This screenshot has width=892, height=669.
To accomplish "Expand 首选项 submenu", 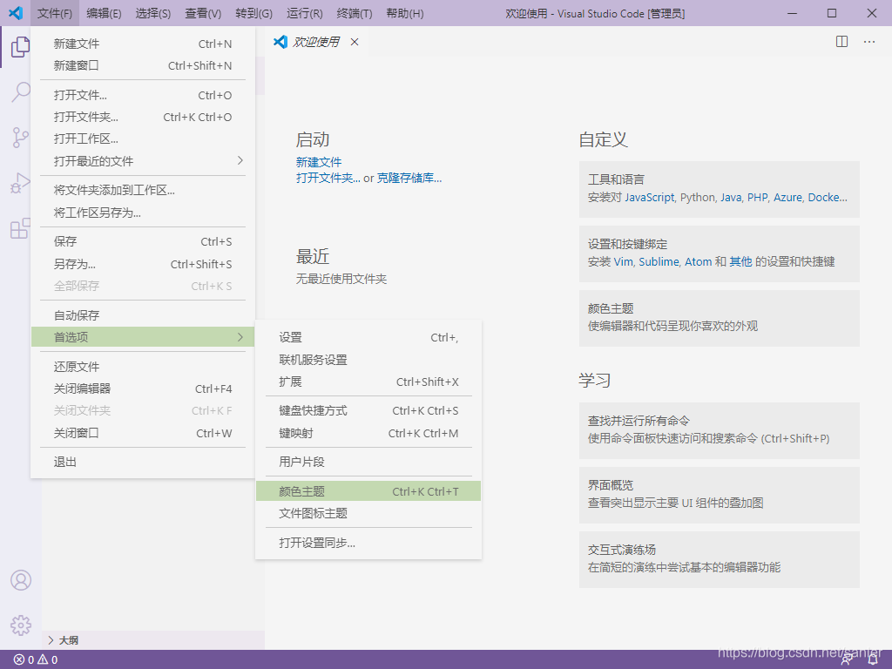I will click(x=143, y=337).
